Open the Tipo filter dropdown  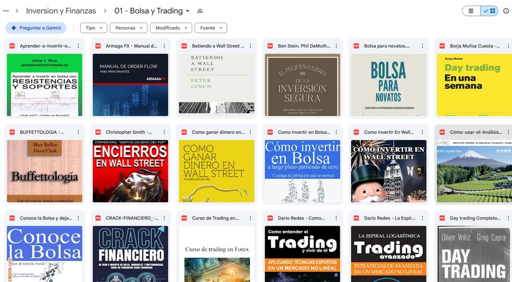94,28
